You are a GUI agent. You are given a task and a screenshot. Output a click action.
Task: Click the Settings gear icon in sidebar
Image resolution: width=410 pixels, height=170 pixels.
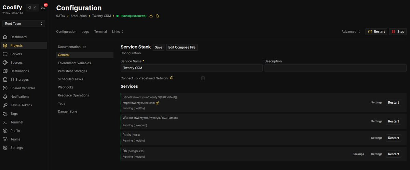(5, 148)
